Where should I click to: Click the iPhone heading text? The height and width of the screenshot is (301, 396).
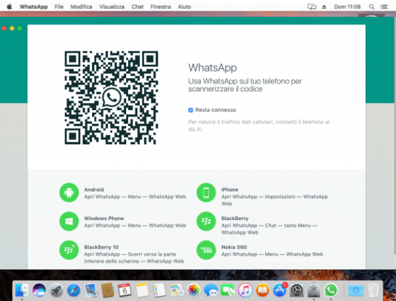[x=230, y=190]
